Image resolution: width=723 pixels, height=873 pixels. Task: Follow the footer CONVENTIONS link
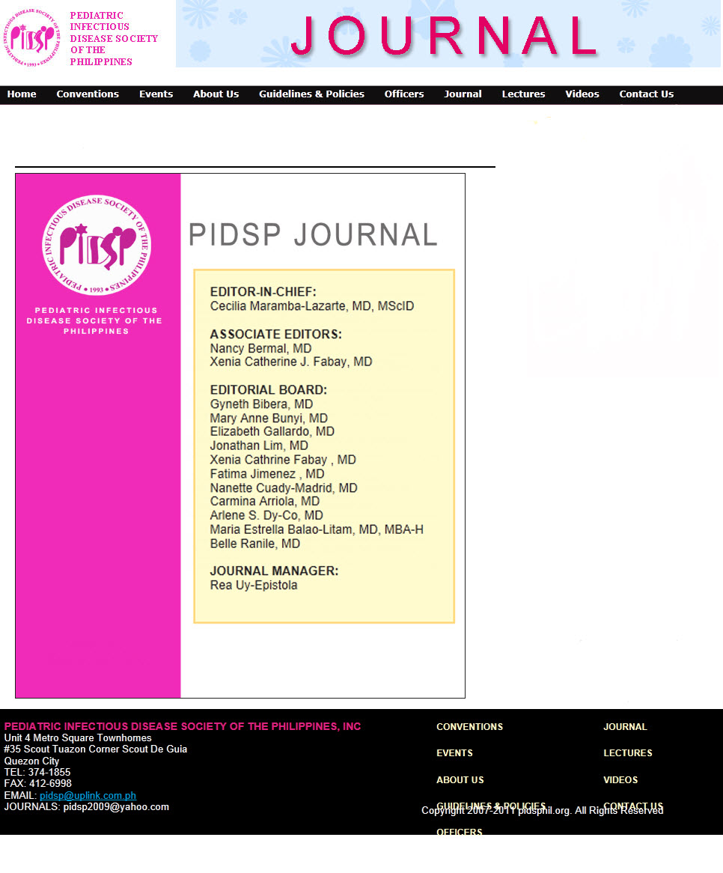tap(469, 727)
